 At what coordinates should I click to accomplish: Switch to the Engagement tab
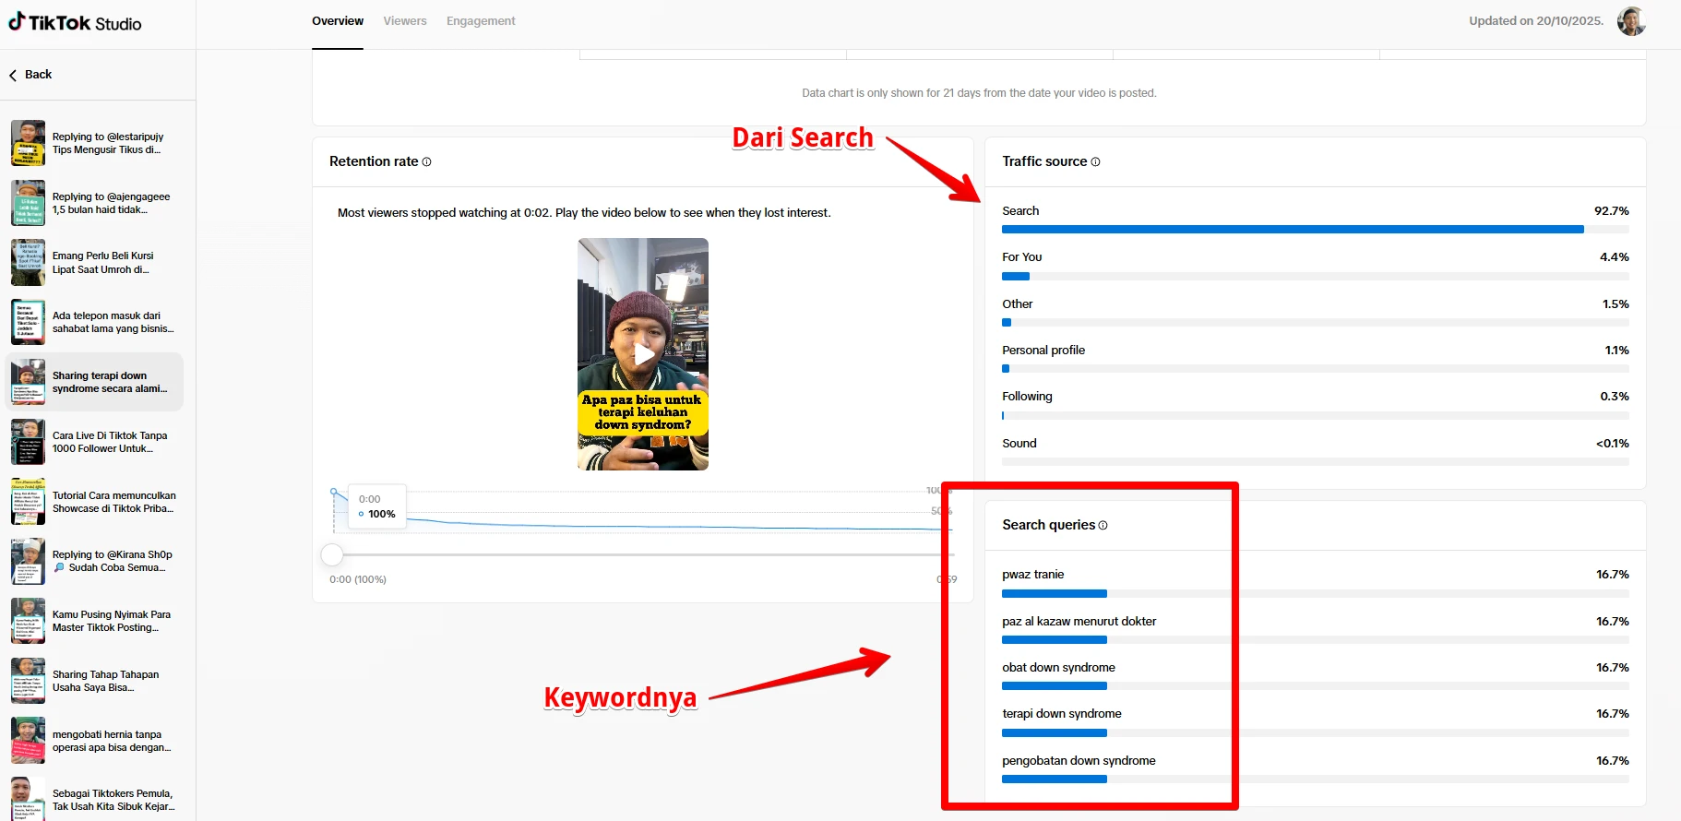coord(481,21)
